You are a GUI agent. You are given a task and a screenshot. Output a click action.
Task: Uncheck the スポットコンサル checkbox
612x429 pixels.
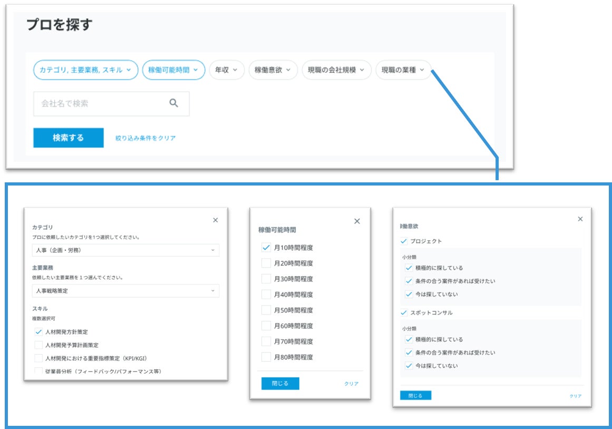coord(404,313)
